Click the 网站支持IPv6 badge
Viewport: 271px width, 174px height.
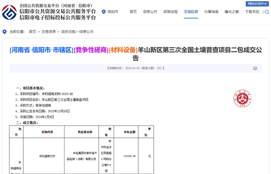pos(257,4)
